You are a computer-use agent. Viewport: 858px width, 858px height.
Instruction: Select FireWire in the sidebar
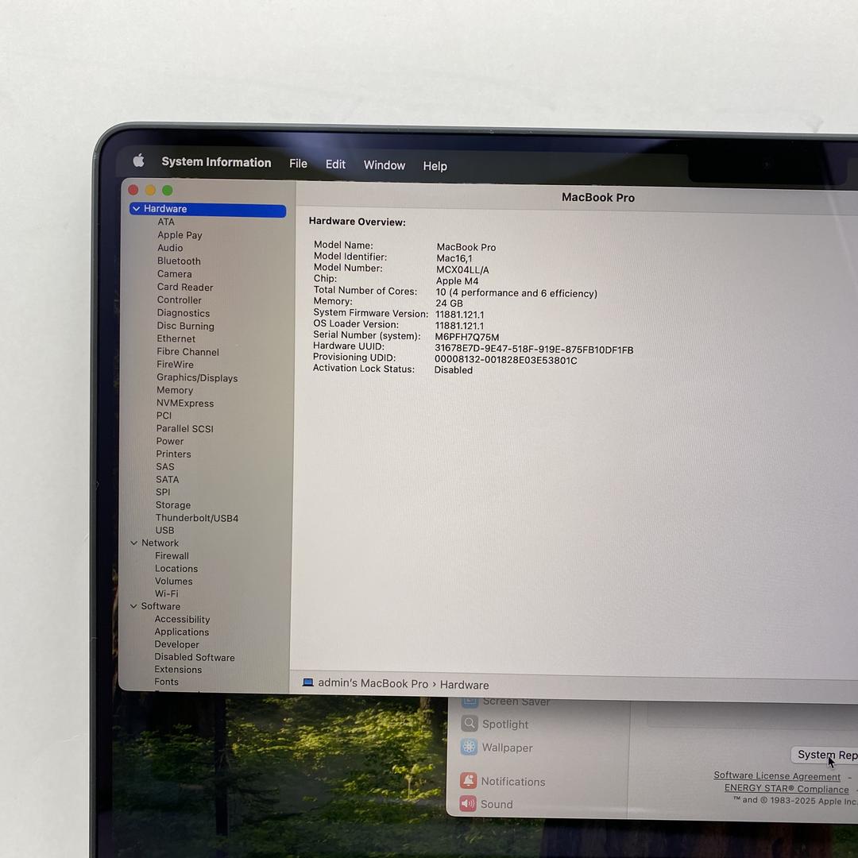click(175, 365)
